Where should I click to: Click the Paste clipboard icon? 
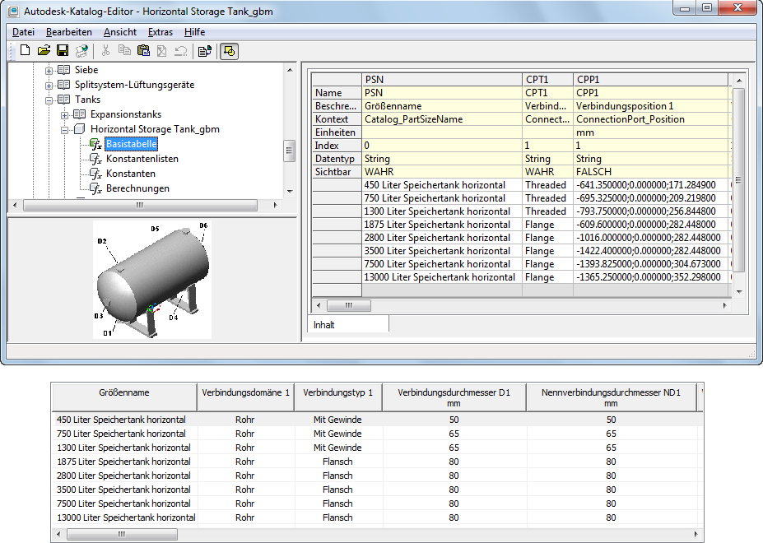(x=143, y=50)
